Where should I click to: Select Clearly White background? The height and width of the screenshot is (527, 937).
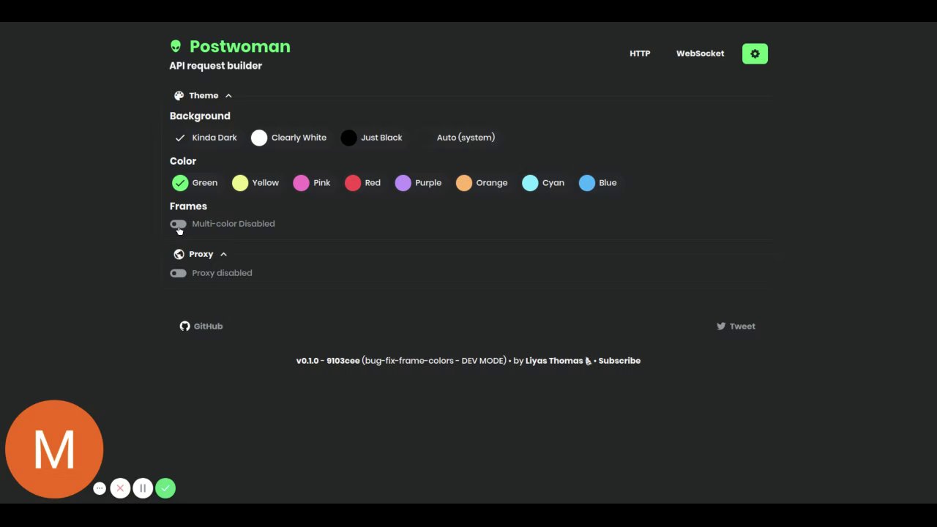(x=289, y=138)
